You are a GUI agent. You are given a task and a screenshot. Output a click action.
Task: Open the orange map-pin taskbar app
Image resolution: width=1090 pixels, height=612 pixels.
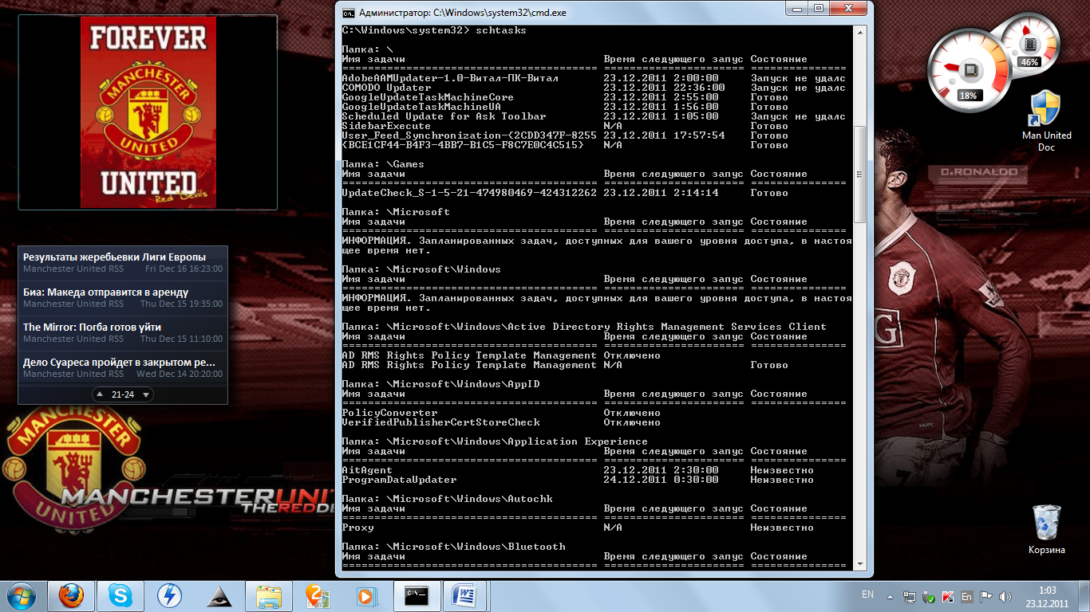coord(318,595)
